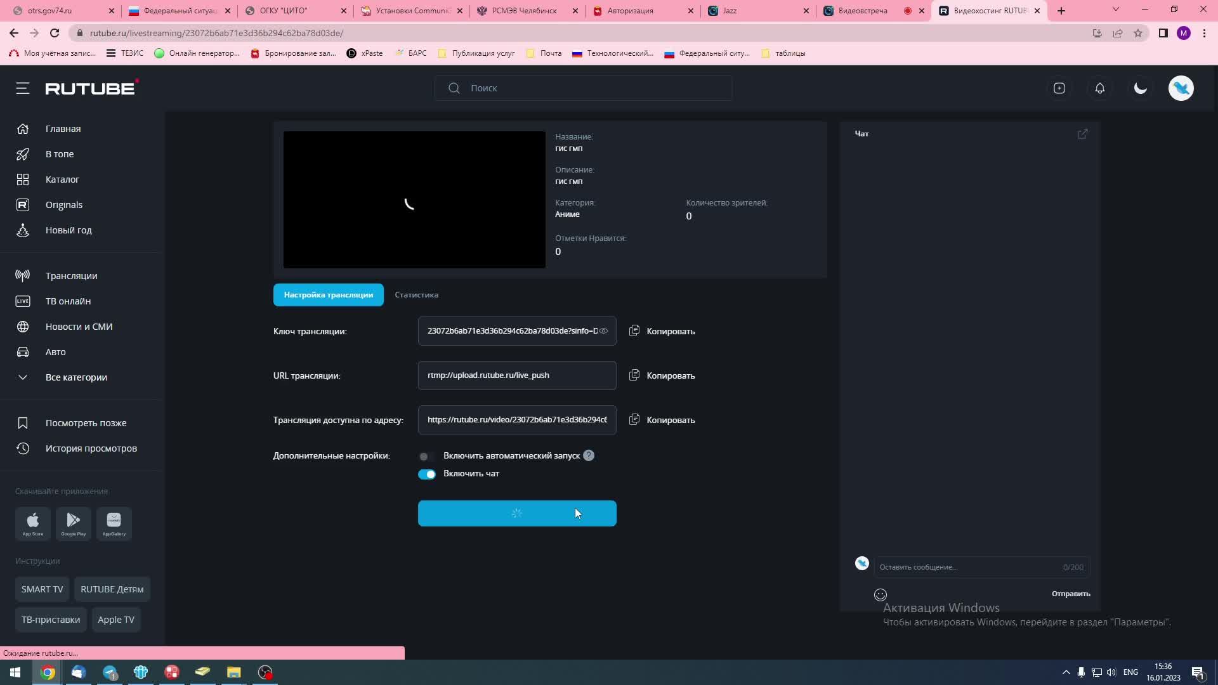Viewport: 1218px width, 685px height.
Task: Click the Отправить chat button
Action: click(x=1071, y=594)
